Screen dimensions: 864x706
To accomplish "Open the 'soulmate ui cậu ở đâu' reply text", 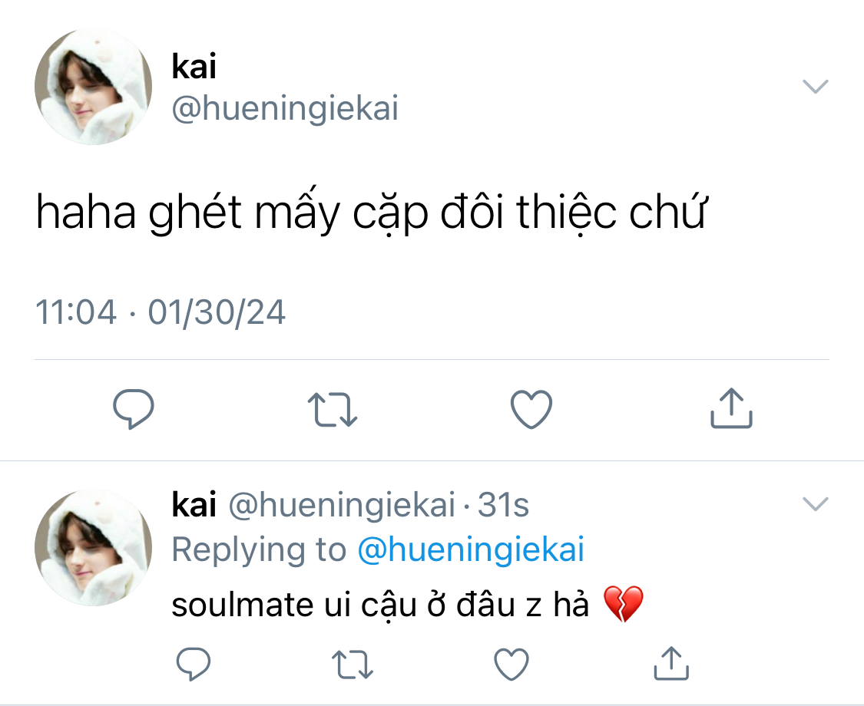I will (x=380, y=605).
